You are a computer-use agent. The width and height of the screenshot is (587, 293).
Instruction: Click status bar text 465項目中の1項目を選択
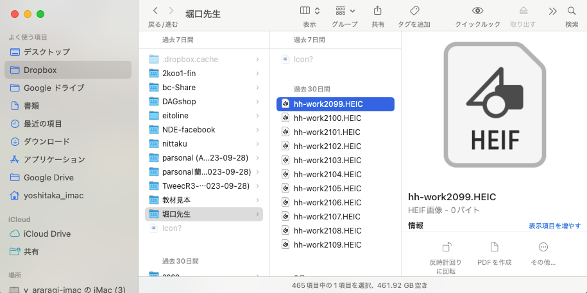330,285
